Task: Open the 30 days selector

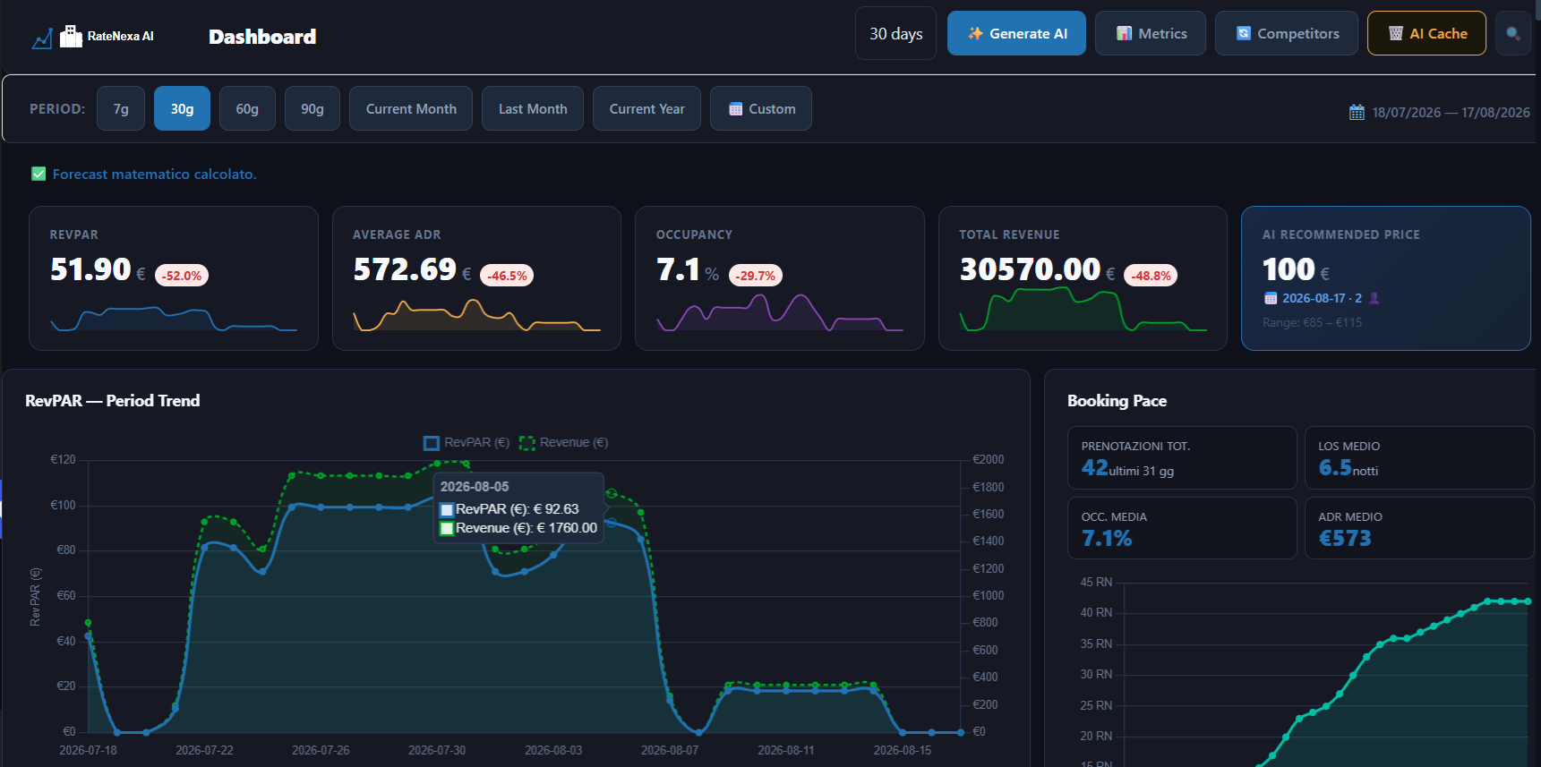Action: click(x=895, y=33)
